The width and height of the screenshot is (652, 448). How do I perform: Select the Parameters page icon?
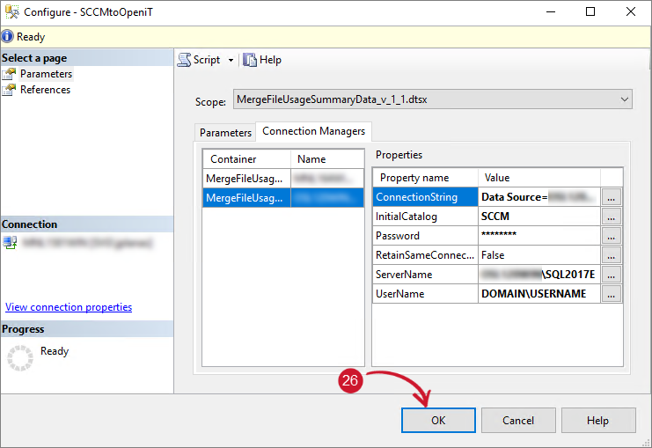pos(9,74)
